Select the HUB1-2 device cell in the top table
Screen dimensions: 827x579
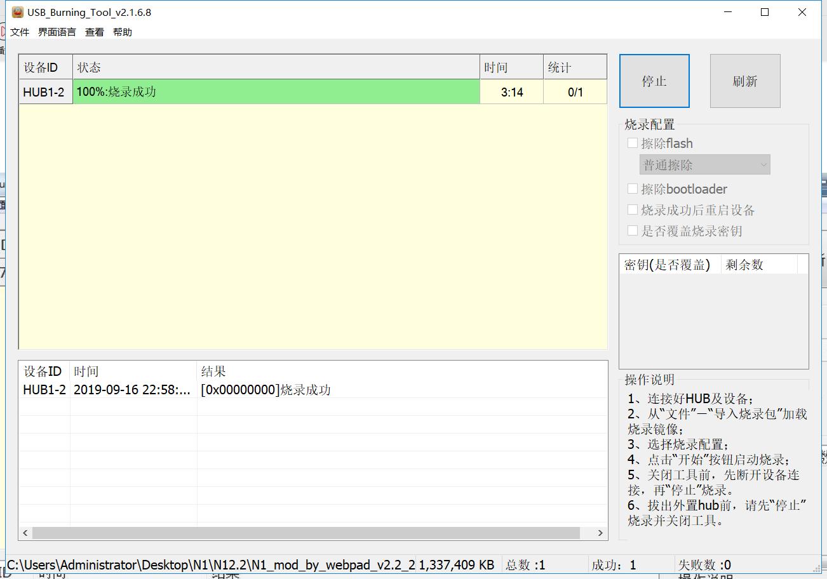pyautogui.click(x=46, y=92)
